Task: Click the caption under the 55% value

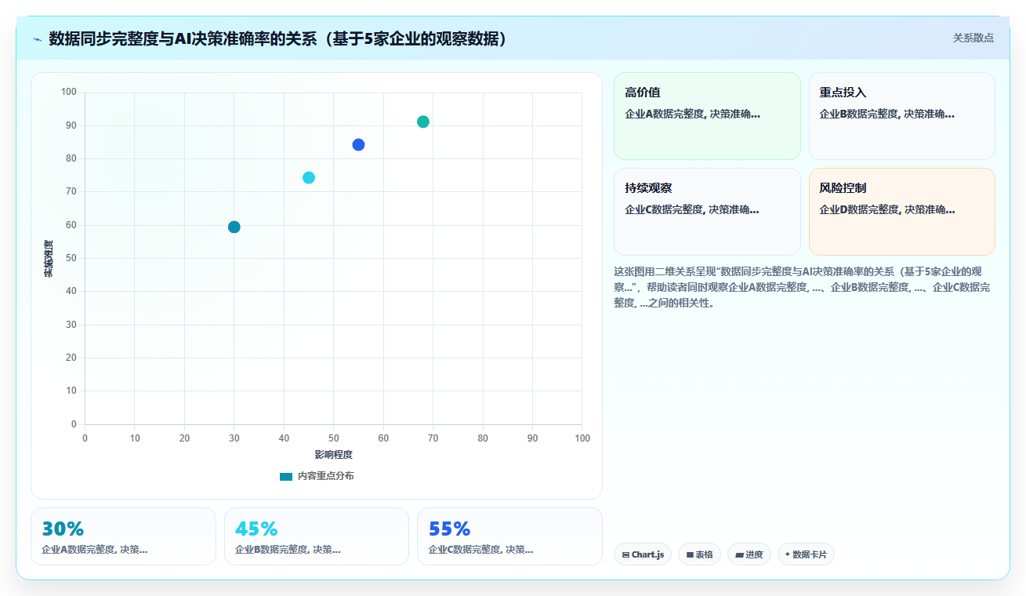Action: [480, 550]
